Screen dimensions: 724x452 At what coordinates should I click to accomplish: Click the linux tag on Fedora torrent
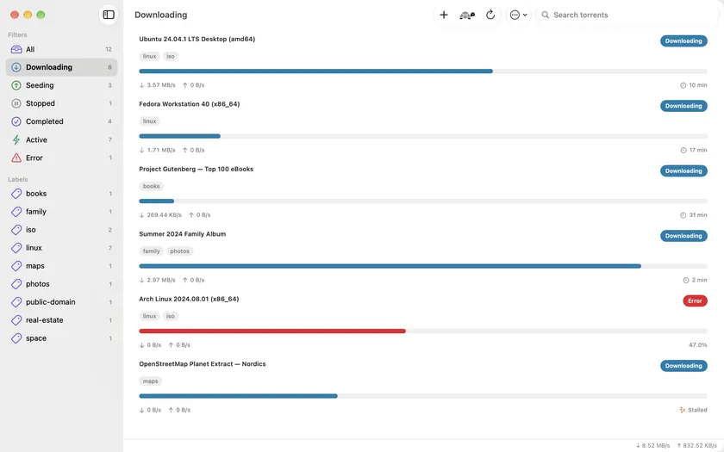click(149, 121)
